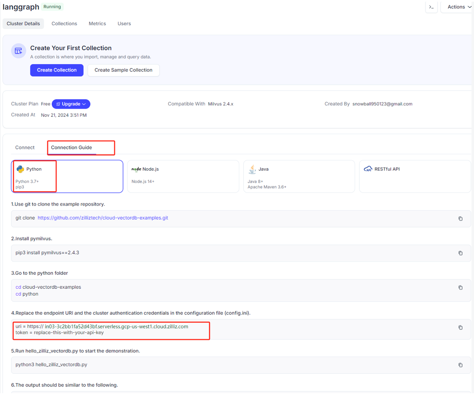Switch to the Connect tab
474x394 pixels.
[25, 147]
